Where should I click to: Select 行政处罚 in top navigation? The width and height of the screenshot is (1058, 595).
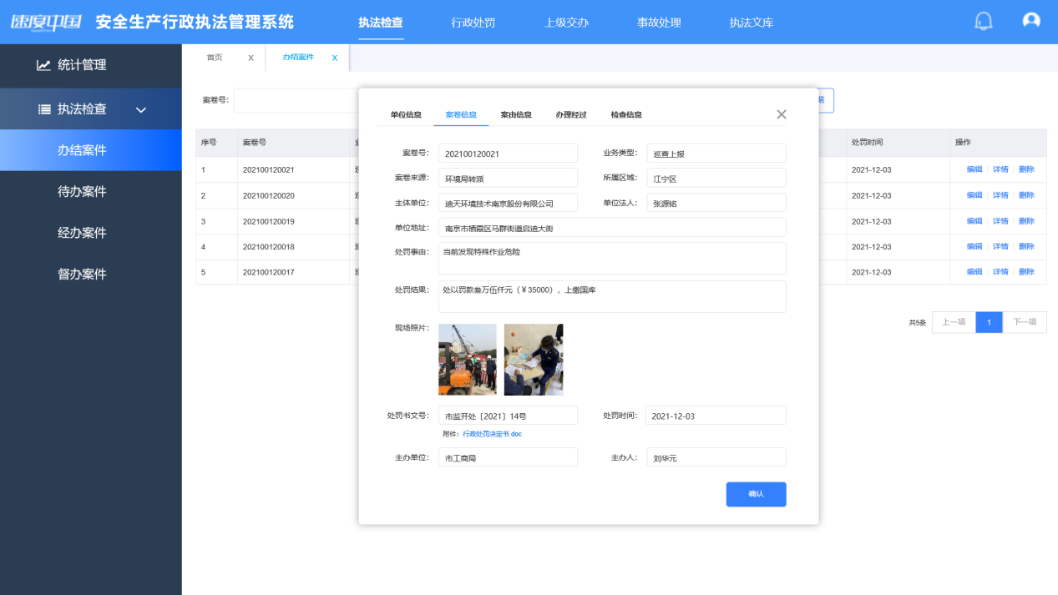(x=473, y=23)
